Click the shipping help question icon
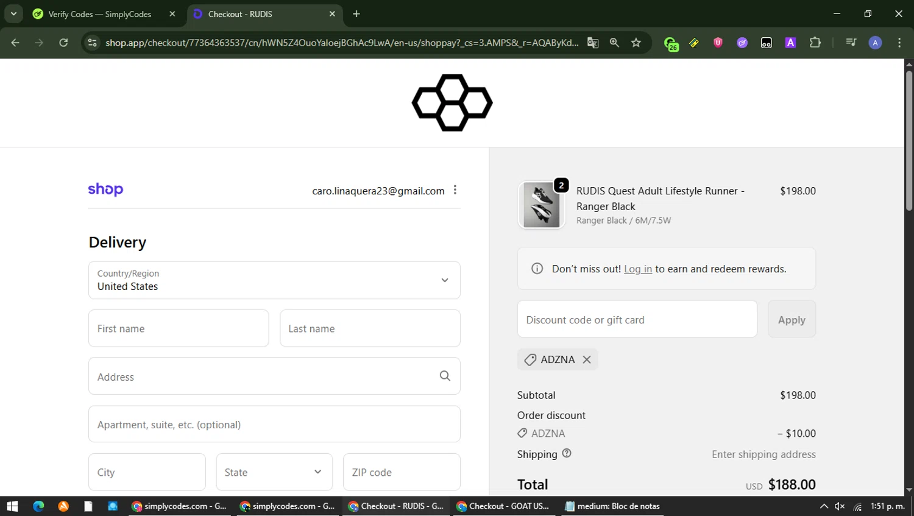Viewport: 914px width, 516px height. click(x=567, y=453)
